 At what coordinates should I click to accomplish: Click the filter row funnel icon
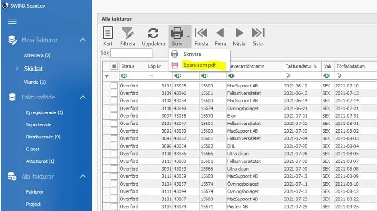click(107, 77)
